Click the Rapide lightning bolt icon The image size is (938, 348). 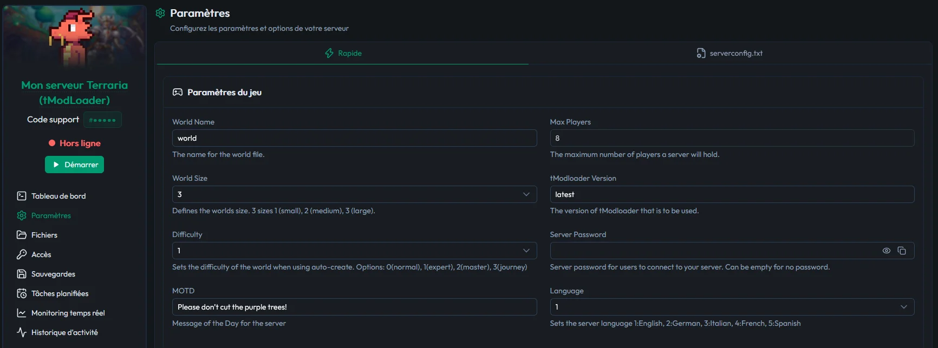[329, 53]
